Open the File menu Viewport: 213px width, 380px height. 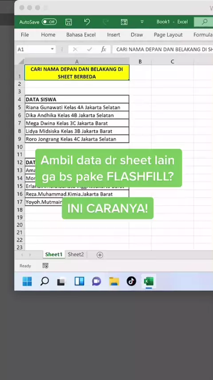click(x=25, y=35)
